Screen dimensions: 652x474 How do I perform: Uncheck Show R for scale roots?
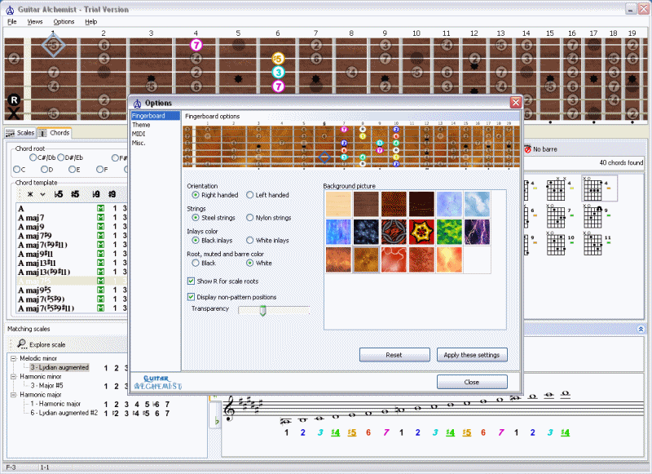[x=192, y=281]
